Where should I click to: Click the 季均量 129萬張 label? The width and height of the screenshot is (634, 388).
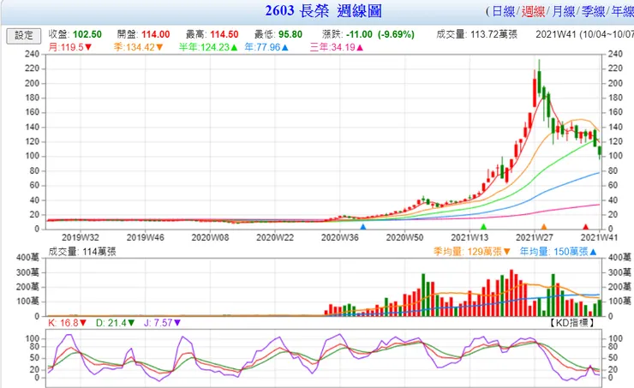click(x=472, y=252)
